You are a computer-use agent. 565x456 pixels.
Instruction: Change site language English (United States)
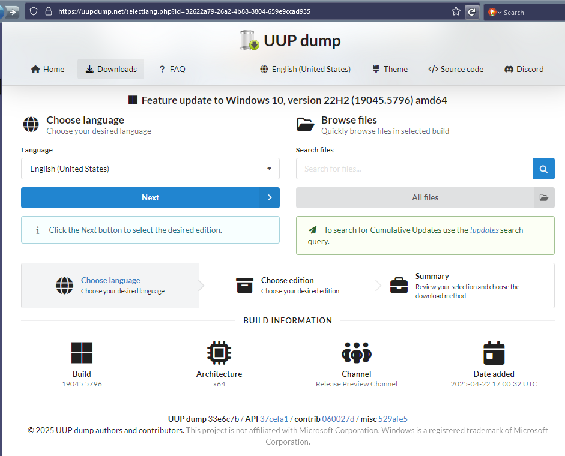point(305,69)
